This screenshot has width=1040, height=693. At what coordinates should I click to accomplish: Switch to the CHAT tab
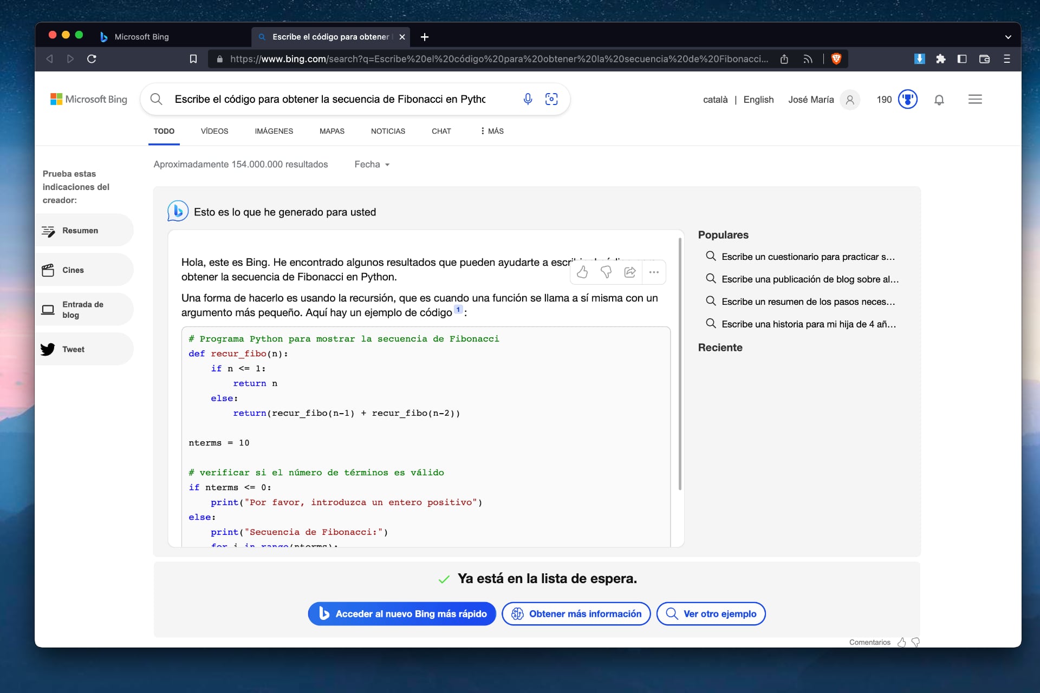[441, 130]
